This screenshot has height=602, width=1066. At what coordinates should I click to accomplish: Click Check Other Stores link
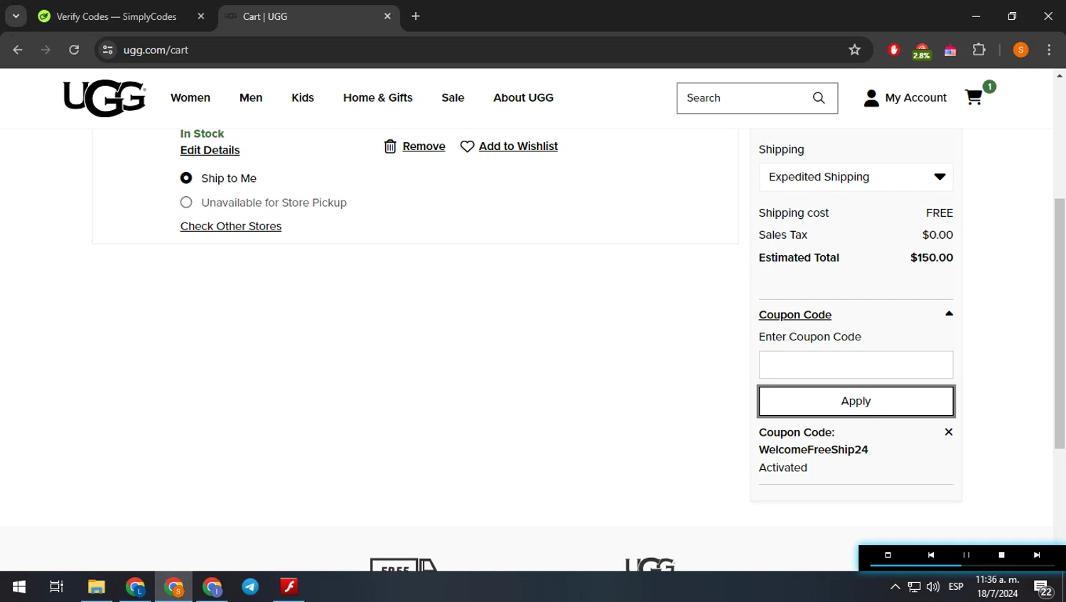point(231,226)
